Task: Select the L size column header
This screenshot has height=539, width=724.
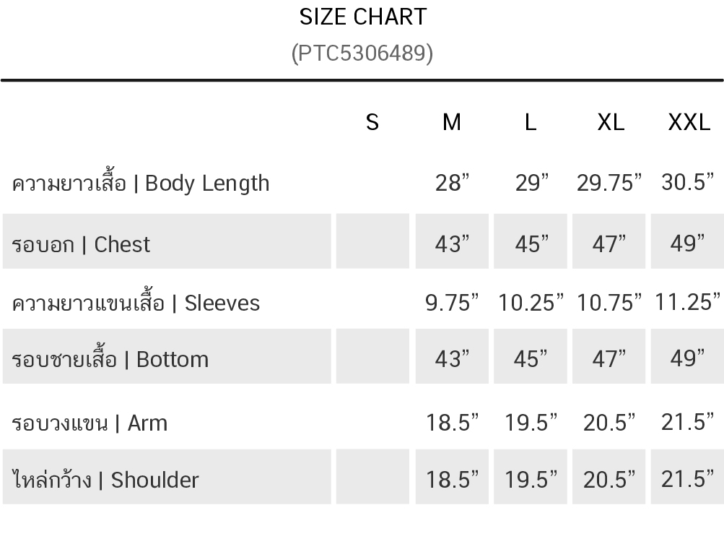Action: (x=531, y=123)
